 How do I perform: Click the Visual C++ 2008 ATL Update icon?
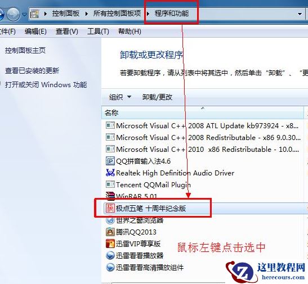(x=110, y=125)
